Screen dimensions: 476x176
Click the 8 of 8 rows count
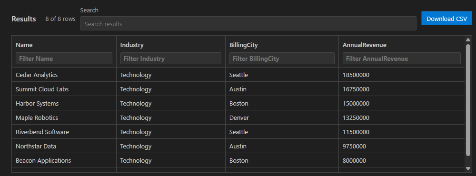coord(60,19)
